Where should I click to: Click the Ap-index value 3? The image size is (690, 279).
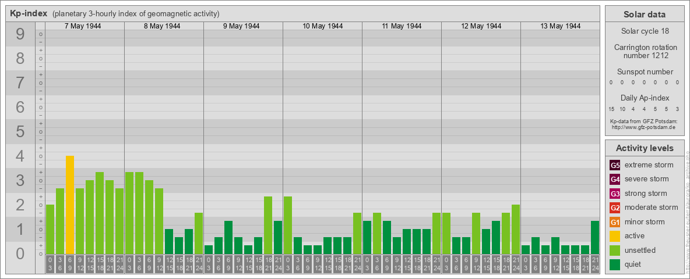click(x=678, y=109)
